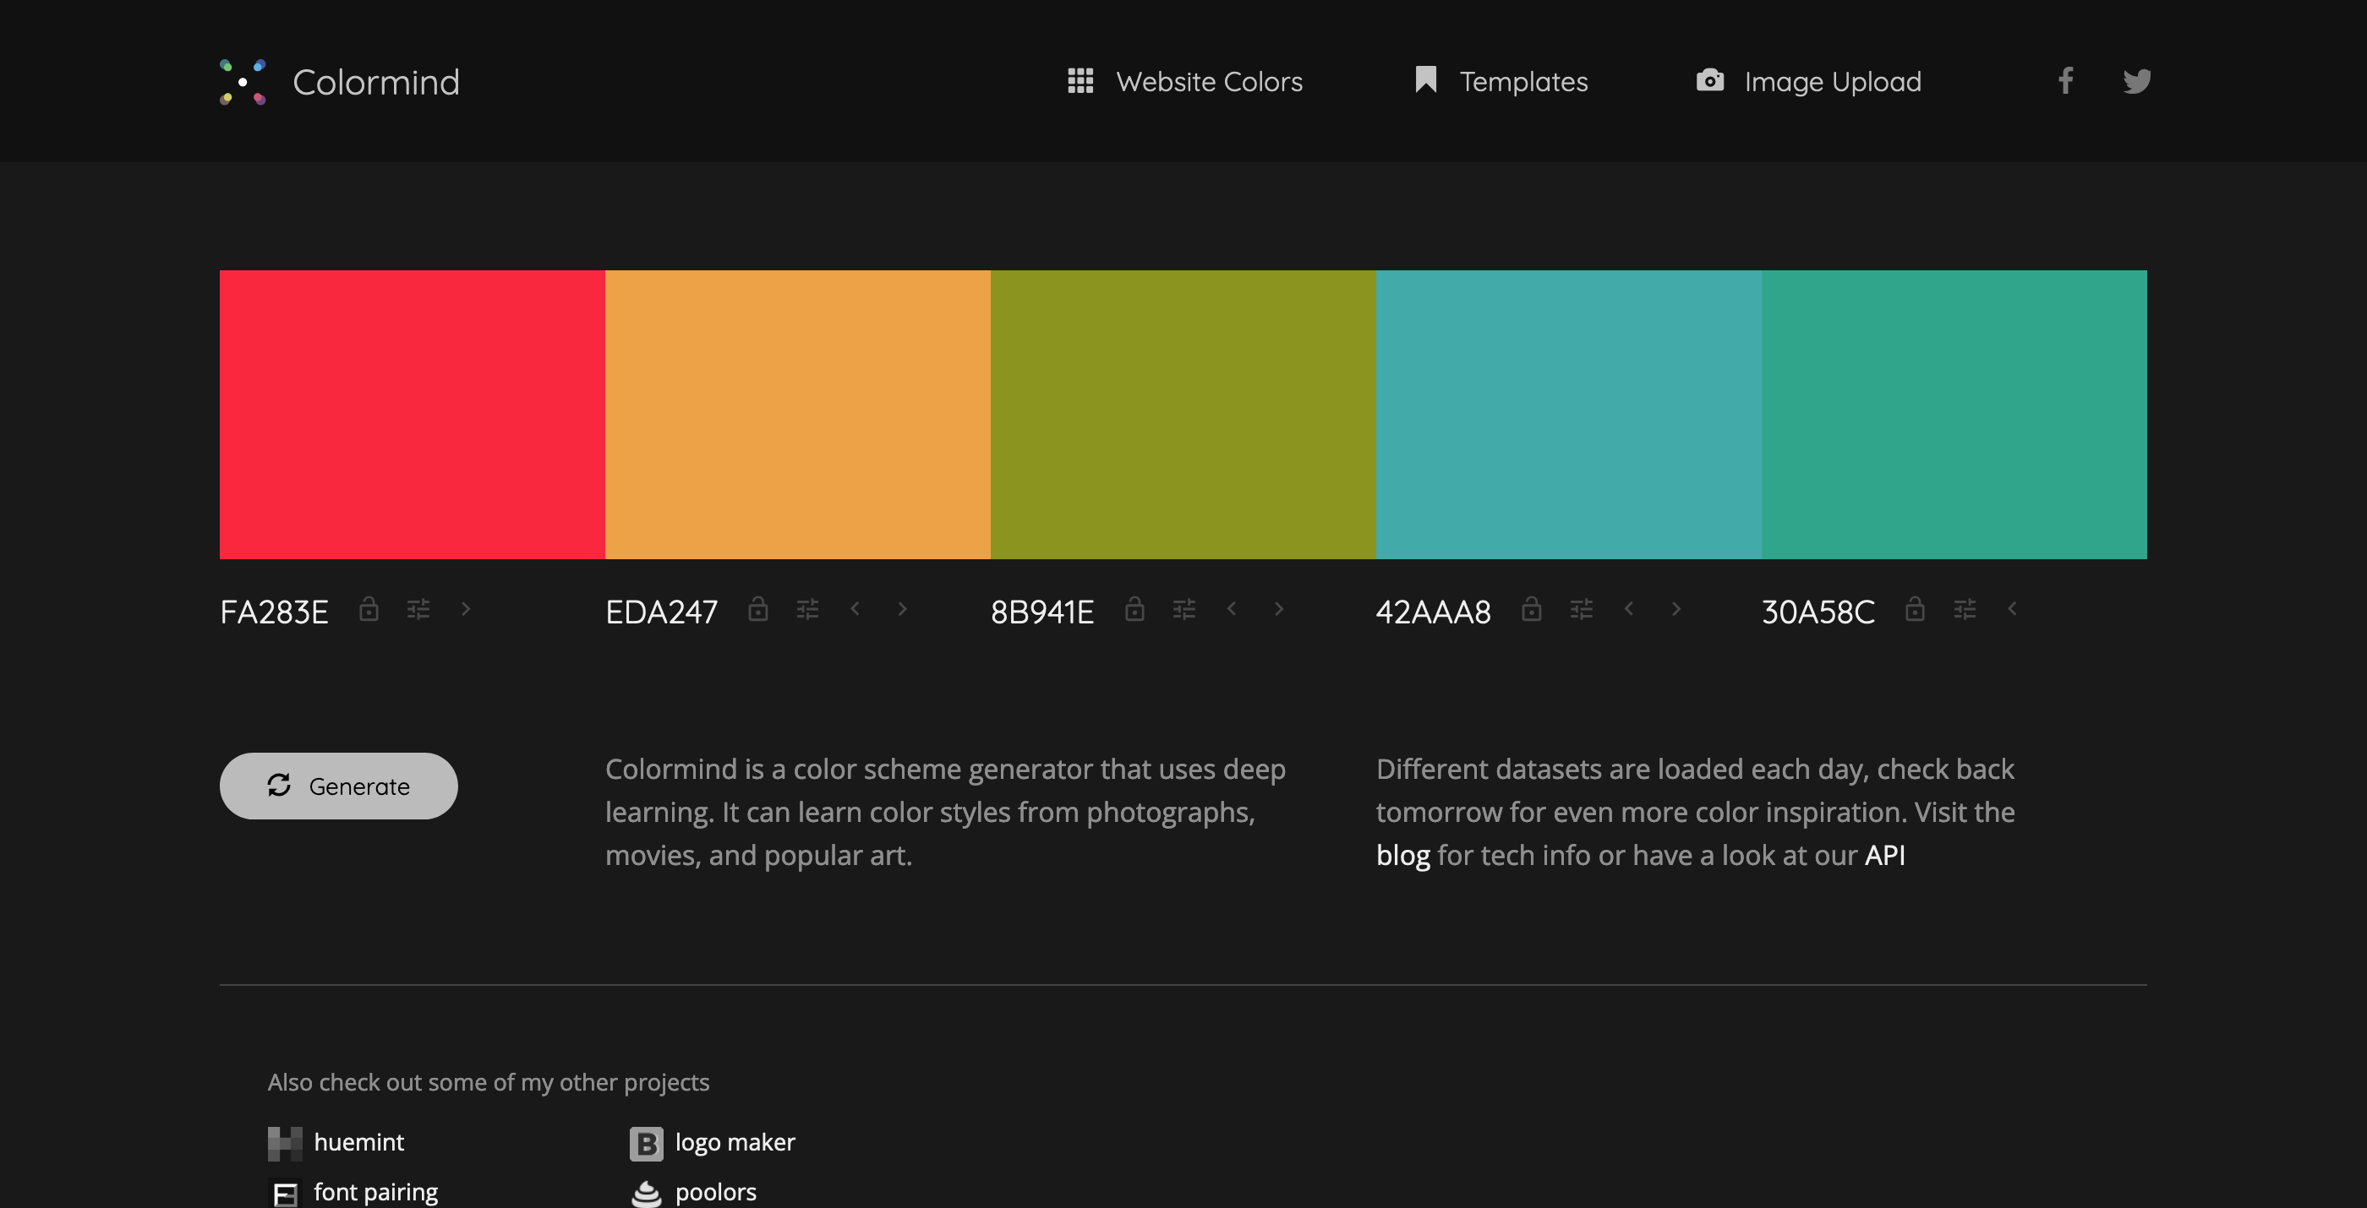Move EDA247 color to the left
Screen dimensions: 2367x1208
856,608
